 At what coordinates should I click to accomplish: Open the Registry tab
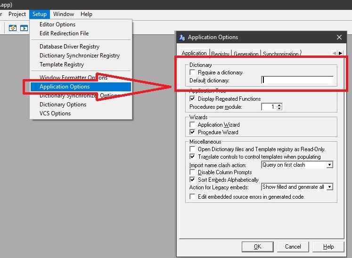(x=221, y=54)
